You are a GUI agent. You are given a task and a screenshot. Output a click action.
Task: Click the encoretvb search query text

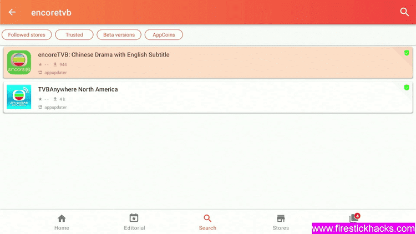(x=51, y=12)
